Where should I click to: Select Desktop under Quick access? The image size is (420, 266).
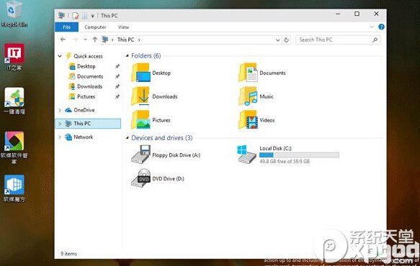click(x=86, y=66)
